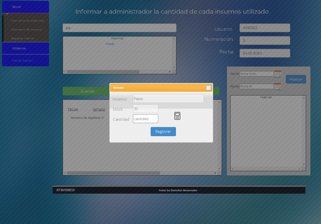Click the Insumos list horizontal scrollbar
Image resolution: width=321 pixels, height=224 pixels.
point(103,72)
